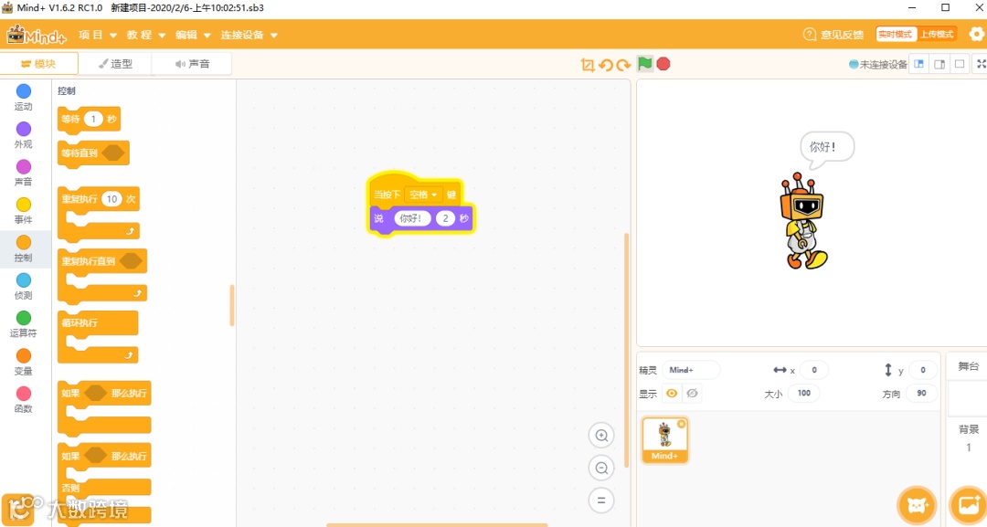
Task: Reset workspace zoom with equals icon
Action: pos(601,501)
